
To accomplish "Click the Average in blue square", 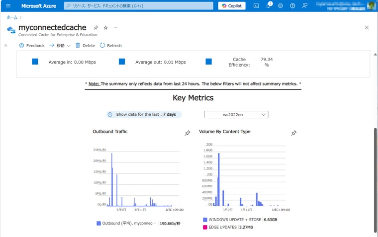I will point(35,62).
